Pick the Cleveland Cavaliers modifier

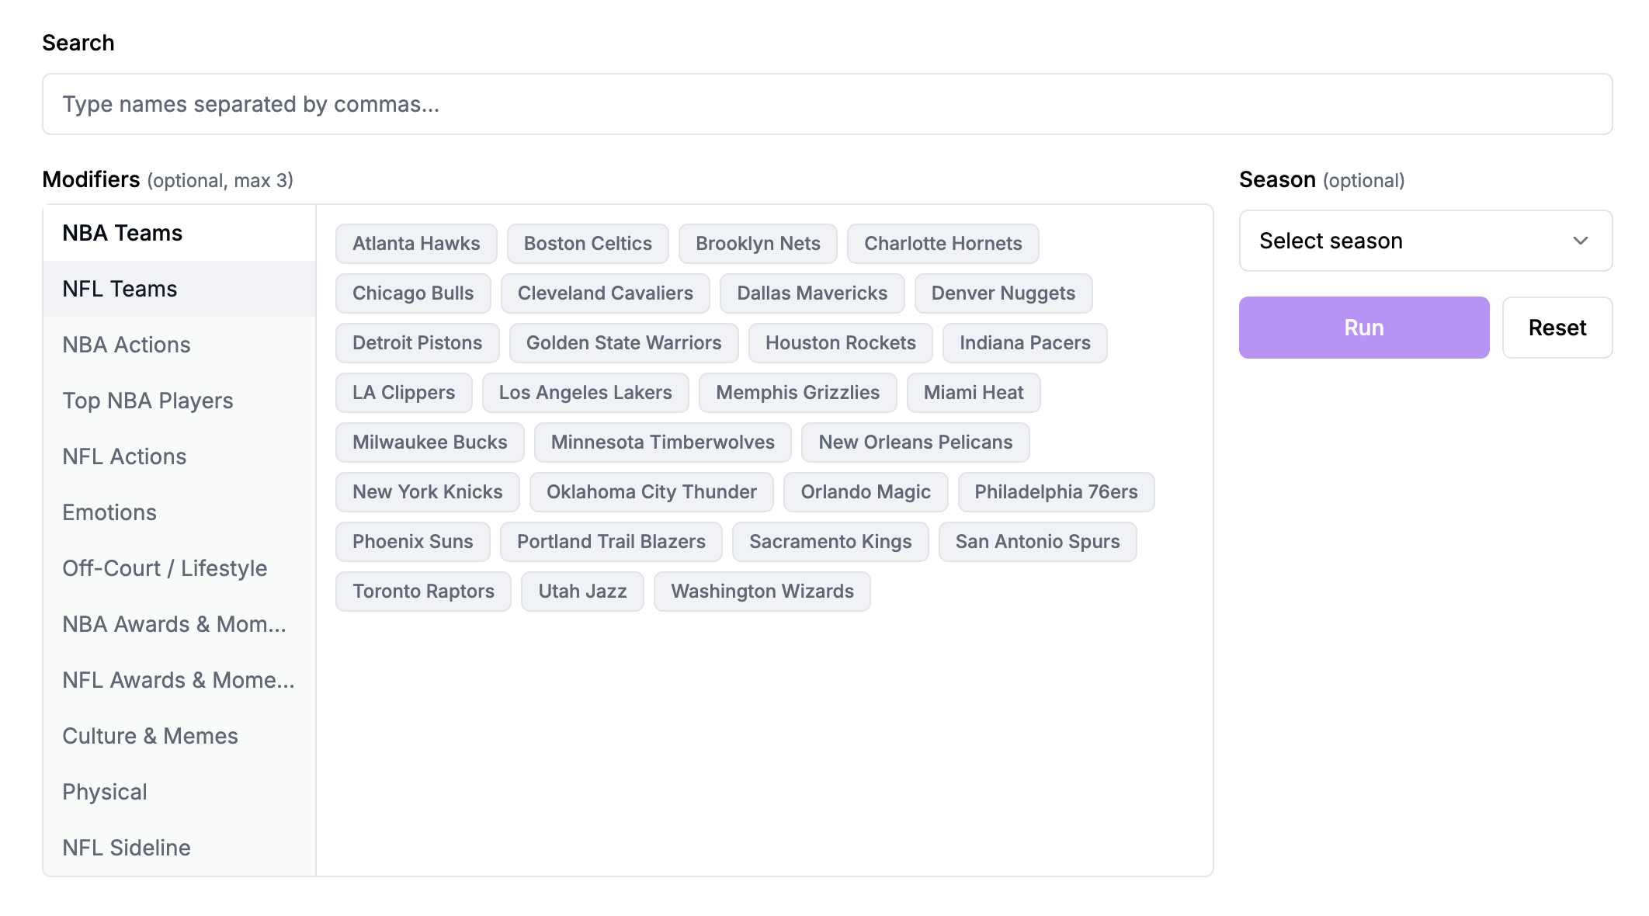tap(606, 293)
